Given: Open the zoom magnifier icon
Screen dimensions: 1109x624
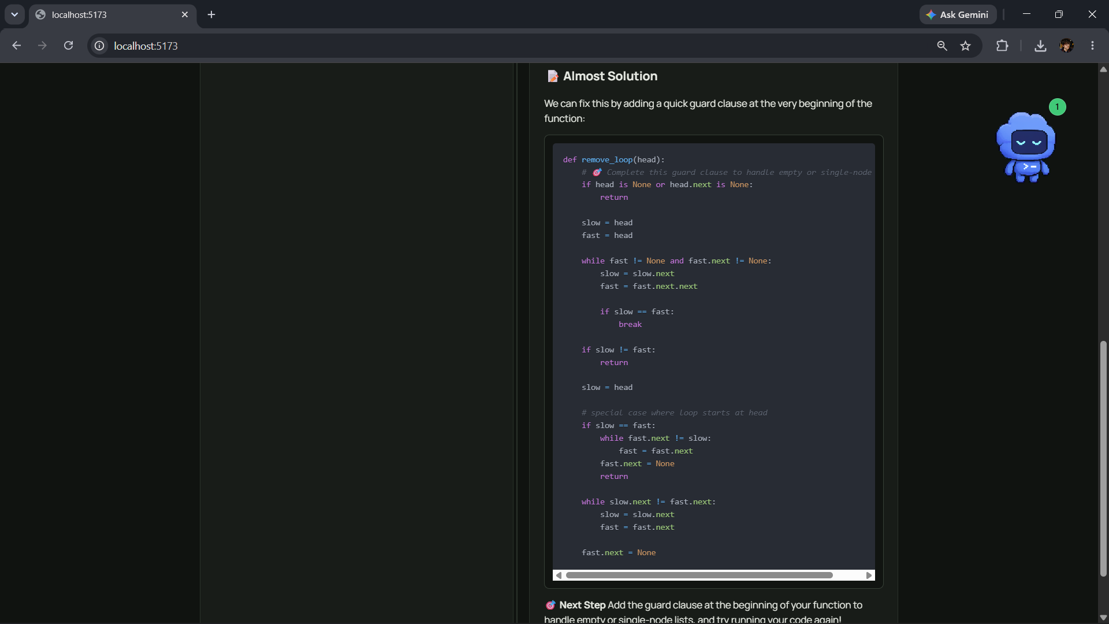Looking at the screenshot, I should click(942, 46).
